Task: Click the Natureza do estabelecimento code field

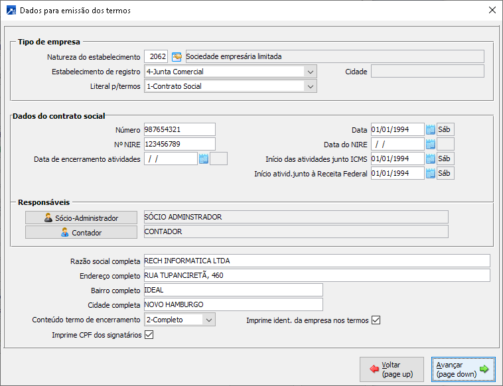Action: pos(156,57)
